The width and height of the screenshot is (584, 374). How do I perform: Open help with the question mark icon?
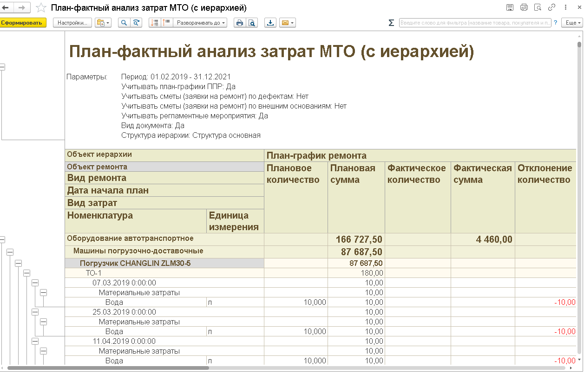pyautogui.click(x=555, y=23)
